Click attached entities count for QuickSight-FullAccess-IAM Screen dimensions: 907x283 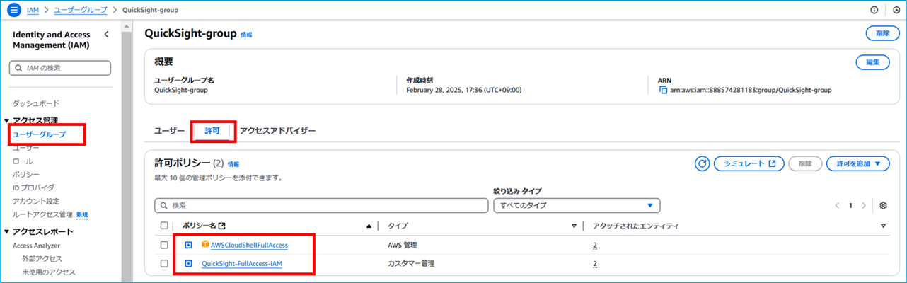pyautogui.click(x=595, y=264)
